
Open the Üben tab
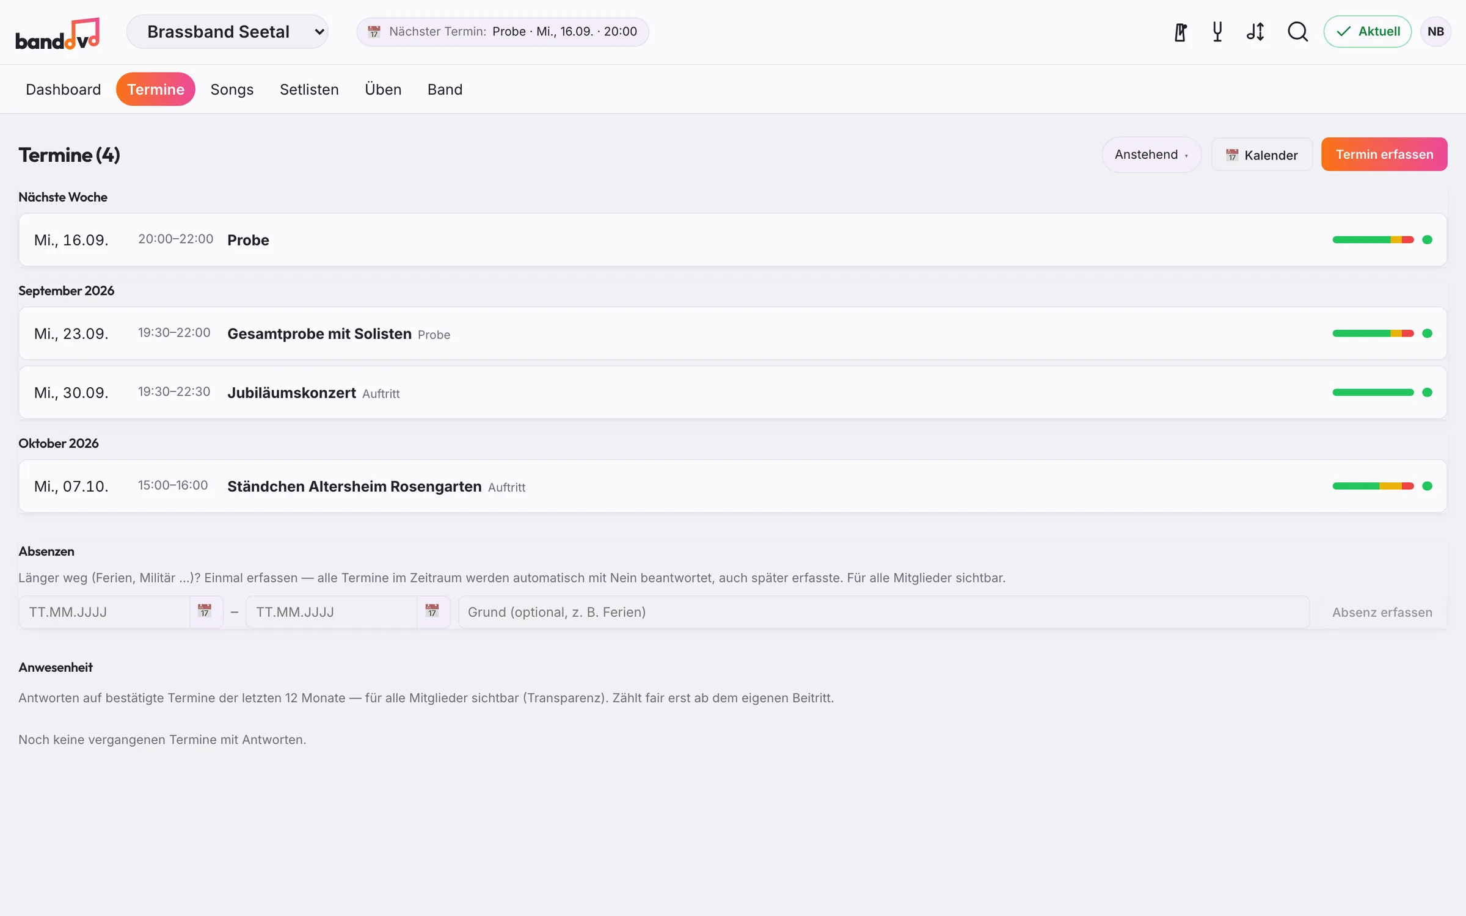coord(383,89)
